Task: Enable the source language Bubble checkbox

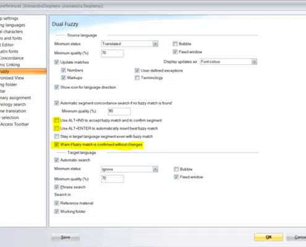Action: point(175,44)
